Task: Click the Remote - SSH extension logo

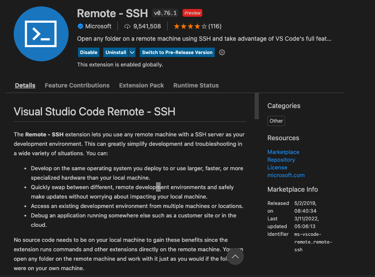Action: (41, 33)
